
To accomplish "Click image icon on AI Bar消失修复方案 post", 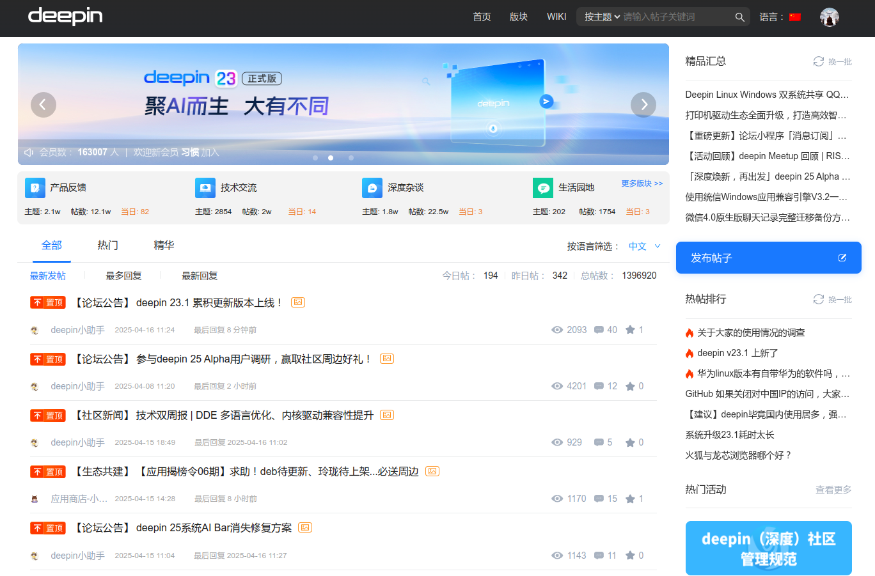I will (305, 527).
